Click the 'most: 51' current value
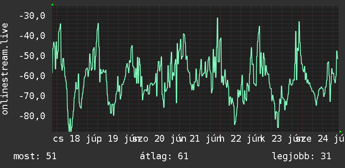Image resolution: width=345 pixels, height=168 pixels. pyautogui.click(x=35, y=156)
